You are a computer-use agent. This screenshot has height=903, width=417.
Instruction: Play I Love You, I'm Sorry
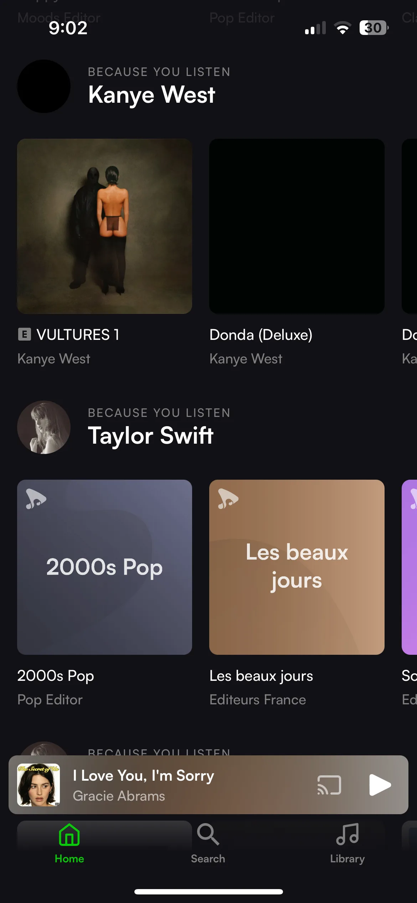380,785
